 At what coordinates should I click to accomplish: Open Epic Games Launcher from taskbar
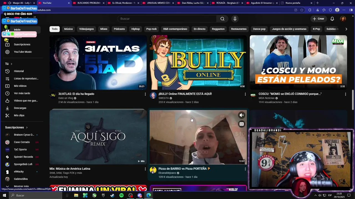pos(103,195)
